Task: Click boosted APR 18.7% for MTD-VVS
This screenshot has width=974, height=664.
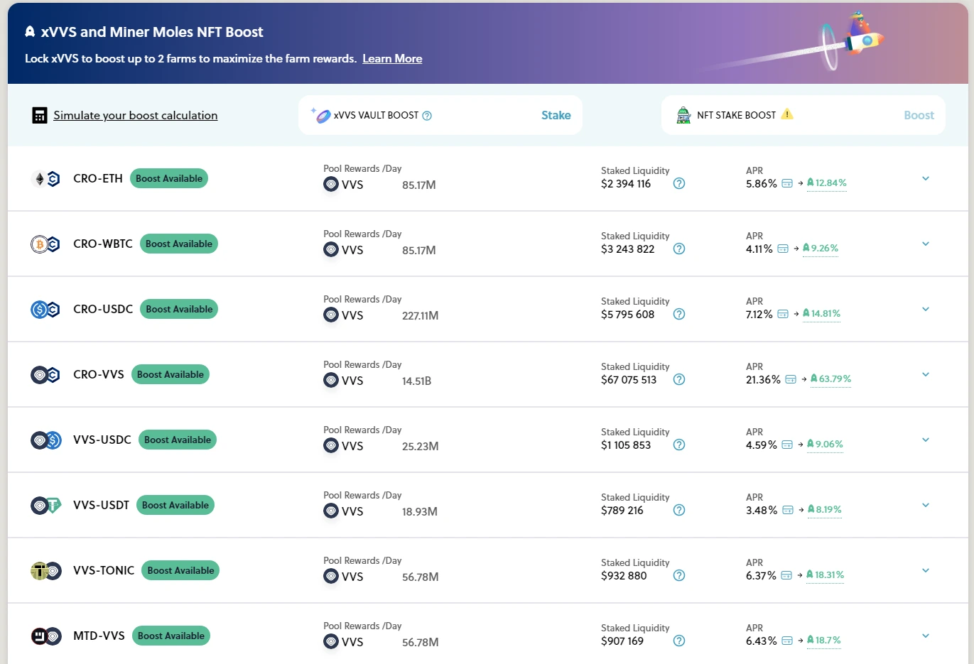Action: click(824, 641)
